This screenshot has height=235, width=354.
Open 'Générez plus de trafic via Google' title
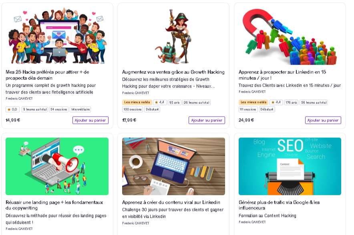coord(279,205)
